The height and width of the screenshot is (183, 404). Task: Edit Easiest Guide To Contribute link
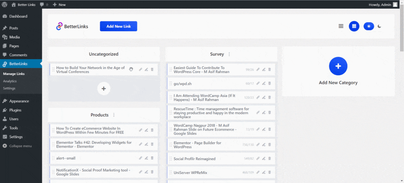(x=264, y=69)
